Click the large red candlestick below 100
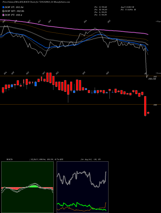Viewport: 161px width, 213px height. [x=145, y=106]
